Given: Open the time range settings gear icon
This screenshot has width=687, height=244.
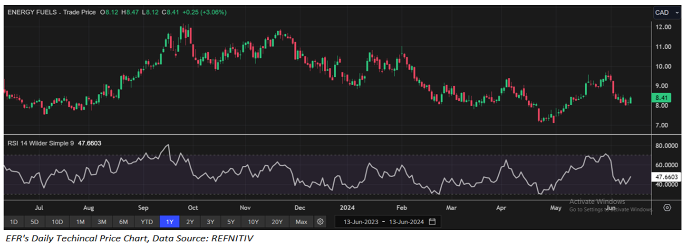Looking at the screenshot, I should click(320, 222).
